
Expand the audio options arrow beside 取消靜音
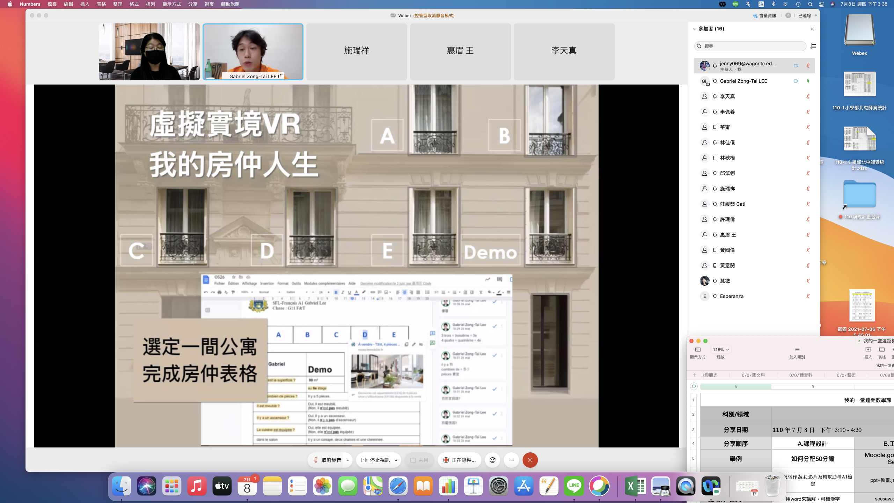tap(347, 460)
